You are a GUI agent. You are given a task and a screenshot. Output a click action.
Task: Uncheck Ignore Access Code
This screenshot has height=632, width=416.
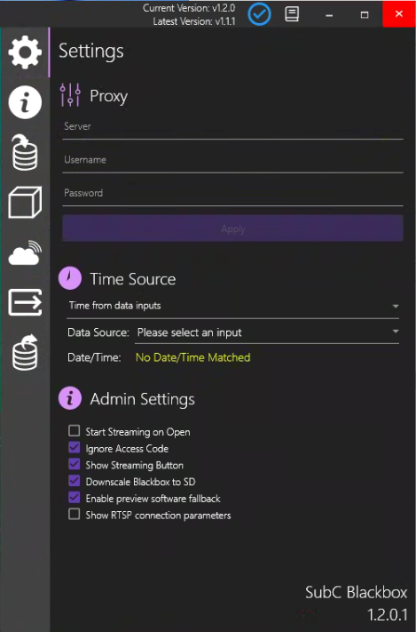point(74,447)
